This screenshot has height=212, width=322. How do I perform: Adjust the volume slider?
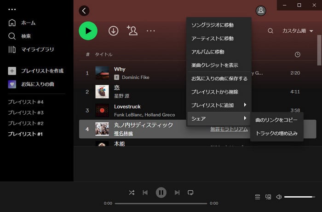[299, 197]
